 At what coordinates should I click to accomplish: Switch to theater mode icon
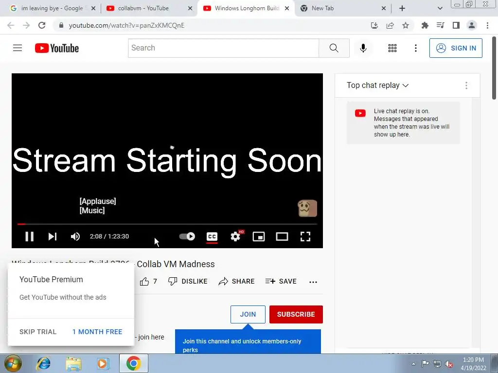[282, 237]
